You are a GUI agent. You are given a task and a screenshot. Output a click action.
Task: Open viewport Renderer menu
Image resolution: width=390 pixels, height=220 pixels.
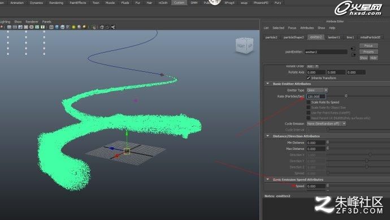click(x=32, y=21)
